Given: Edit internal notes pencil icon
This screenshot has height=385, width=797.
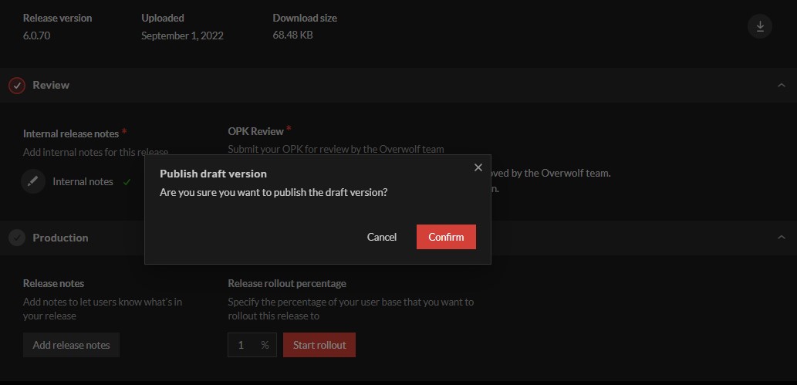Looking at the screenshot, I should [x=33, y=181].
